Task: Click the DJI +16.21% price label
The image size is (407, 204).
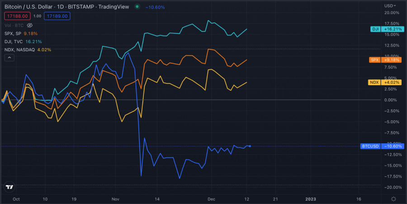Action: coord(388,29)
